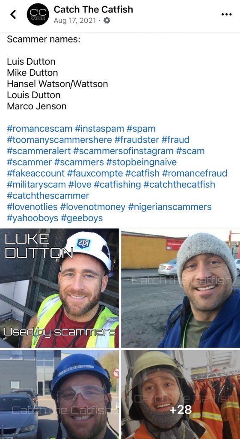Follow the #instaspam hashtag link
The width and height of the screenshot is (240, 439).
point(99,129)
